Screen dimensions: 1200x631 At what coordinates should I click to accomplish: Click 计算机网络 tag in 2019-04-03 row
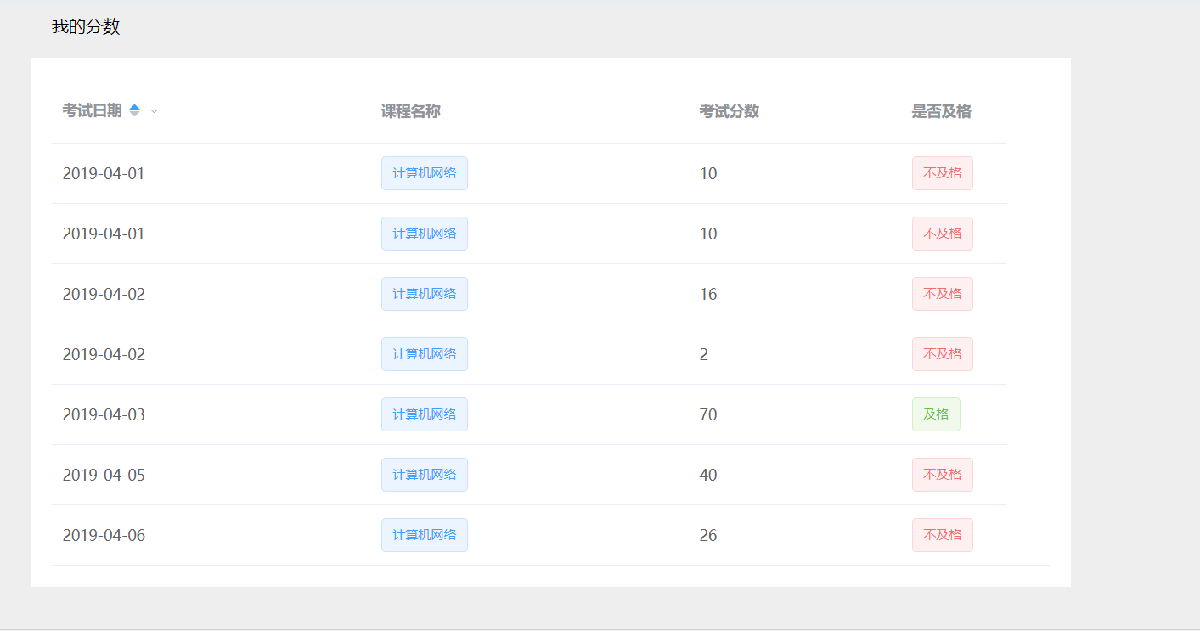click(424, 414)
